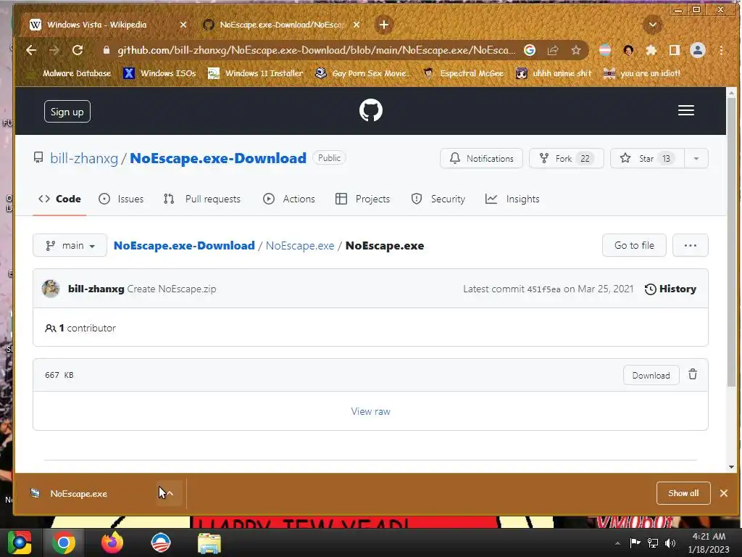Open the Windows ISOs bookmark
The height and width of the screenshot is (557, 742).
(x=159, y=73)
